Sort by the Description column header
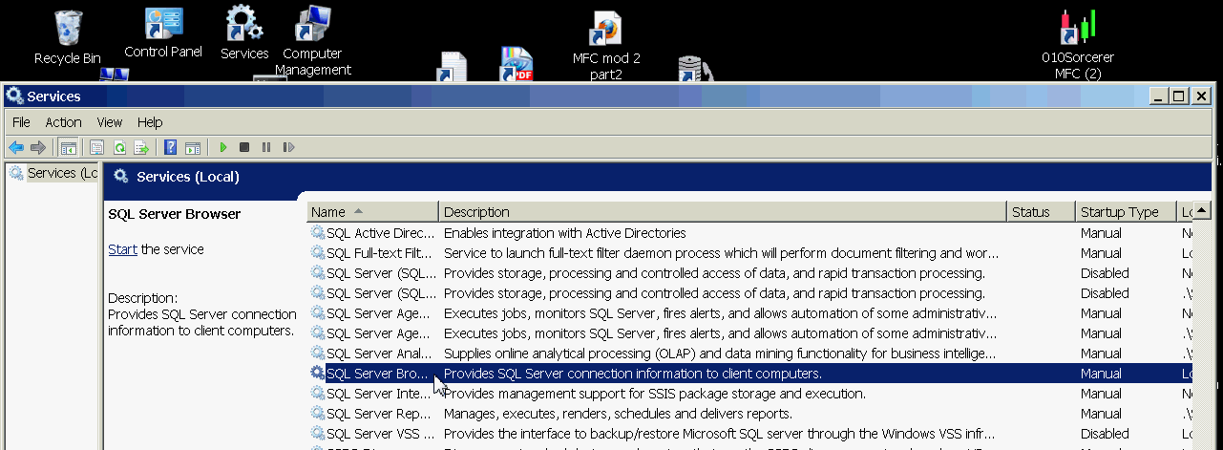Viewport: 1223px width, 450px height. [723, 212]
